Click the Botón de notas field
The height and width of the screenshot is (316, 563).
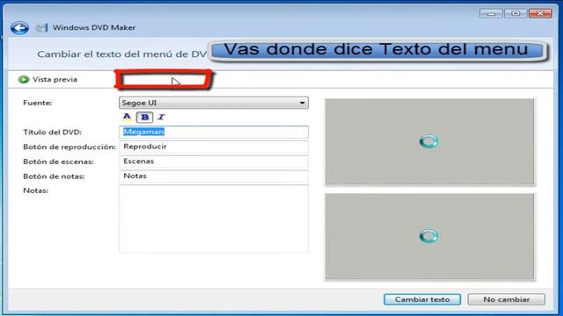[213, 176]
